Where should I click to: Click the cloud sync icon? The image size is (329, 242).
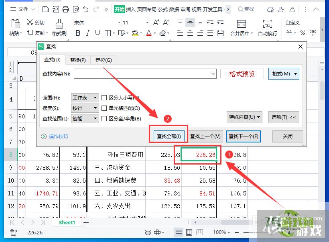[x=270, y=9]
